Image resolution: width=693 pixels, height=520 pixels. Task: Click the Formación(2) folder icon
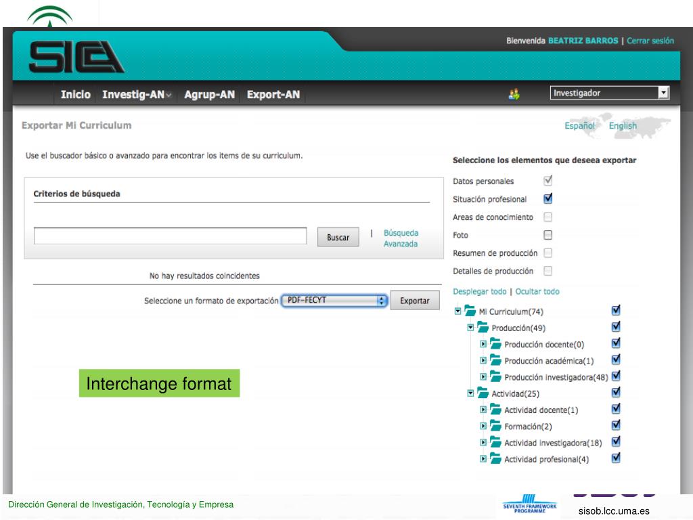[x=495, y=425]
